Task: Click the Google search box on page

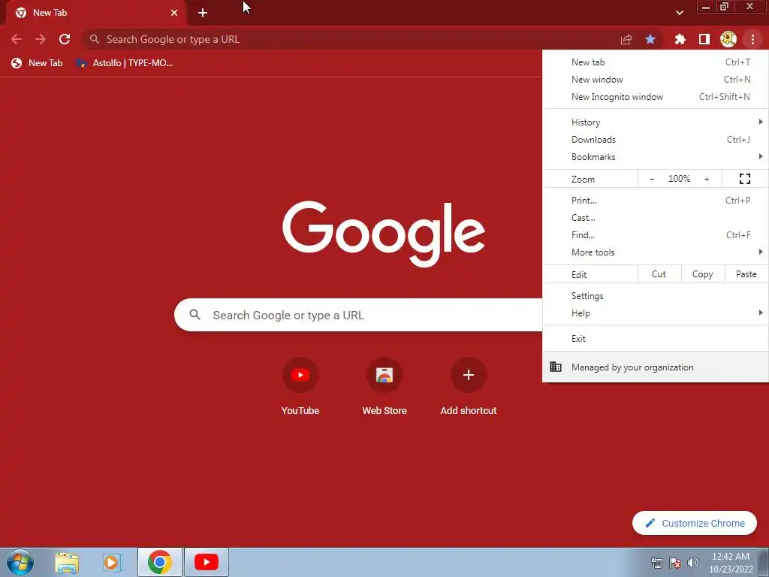Action: click(358, 315)
